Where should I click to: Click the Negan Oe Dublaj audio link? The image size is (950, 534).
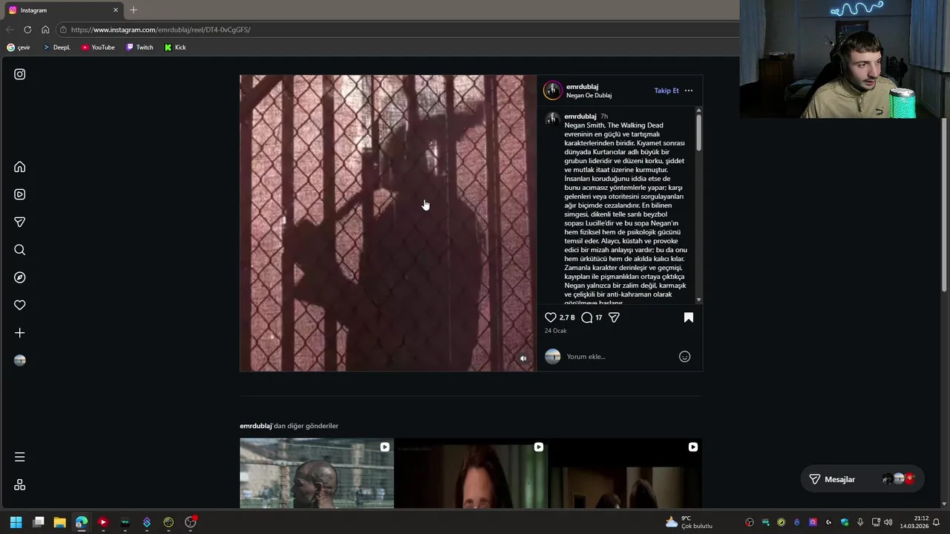coord(589,96)
